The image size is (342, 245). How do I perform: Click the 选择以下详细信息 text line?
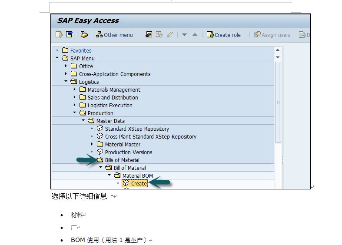79,196
